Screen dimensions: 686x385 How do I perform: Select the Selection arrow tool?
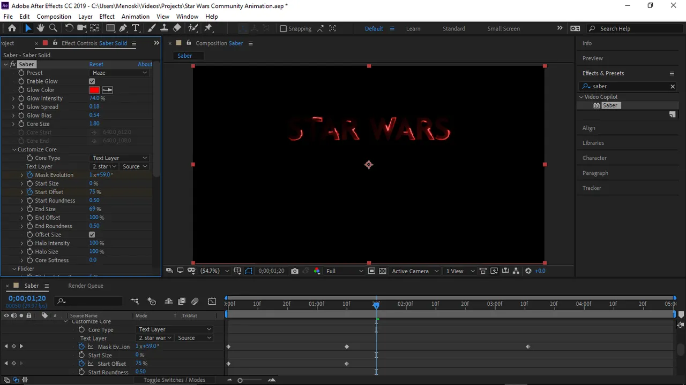coord(28,28)
